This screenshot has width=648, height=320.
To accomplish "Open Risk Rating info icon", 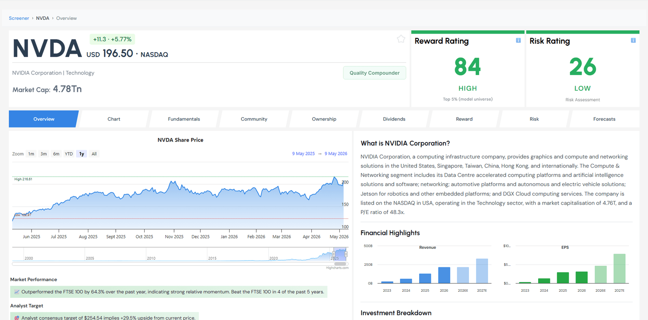I will pyautogui.click(x=633, y=40).
